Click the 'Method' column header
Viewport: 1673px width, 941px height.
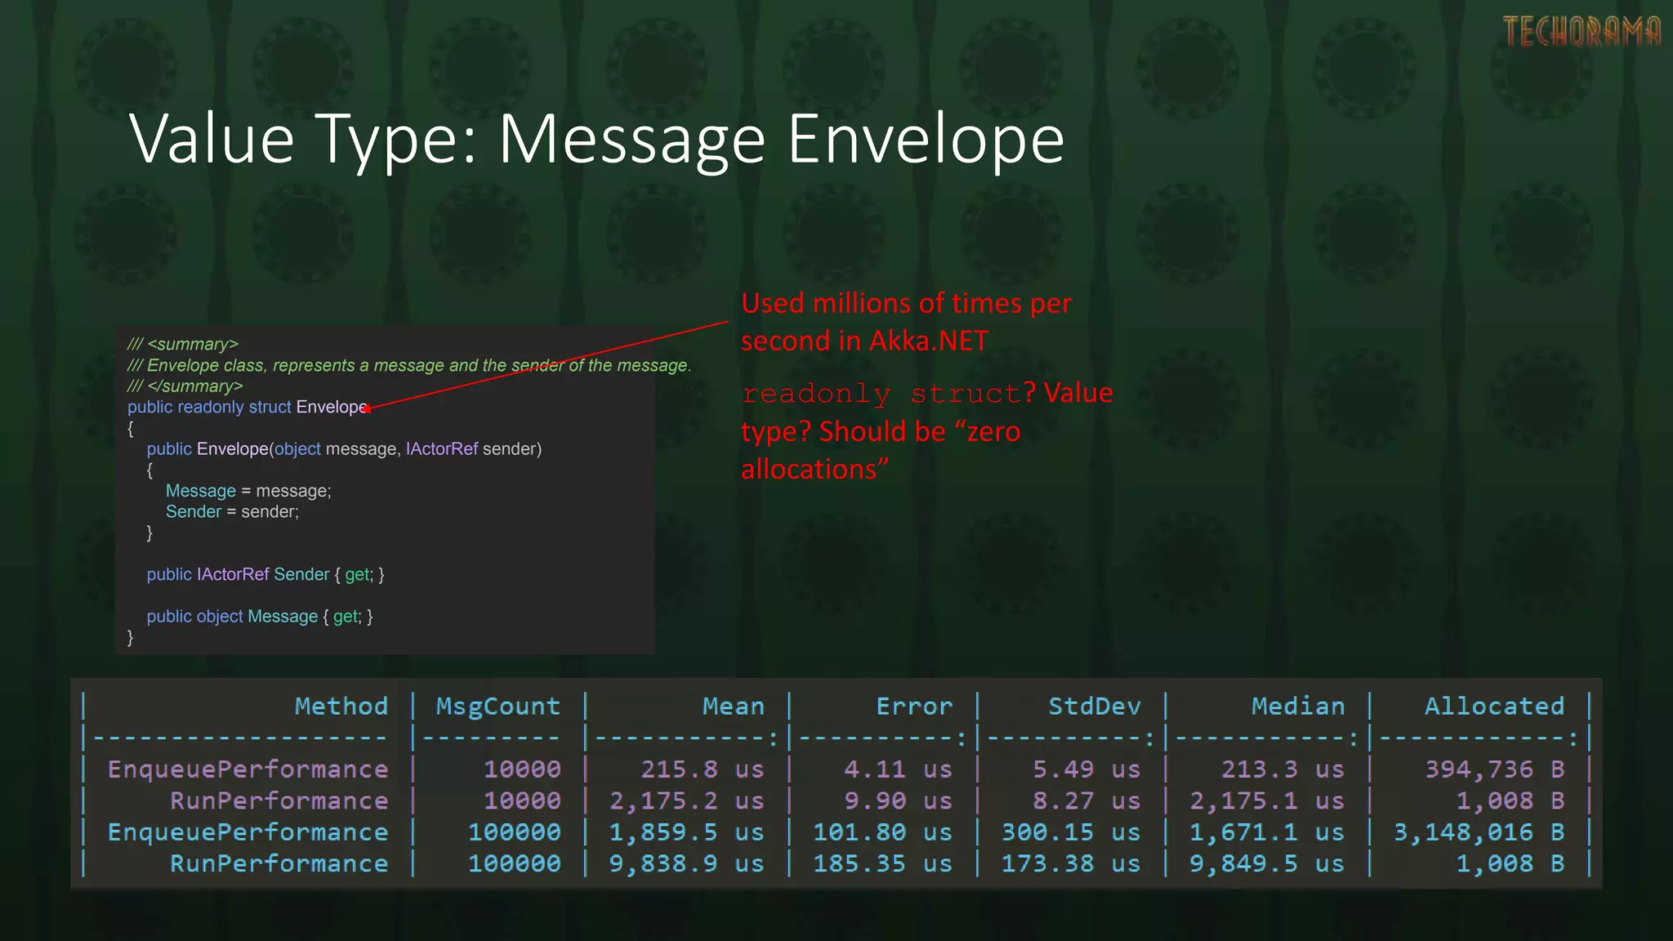pyautogui.click(x=341, y=706)
